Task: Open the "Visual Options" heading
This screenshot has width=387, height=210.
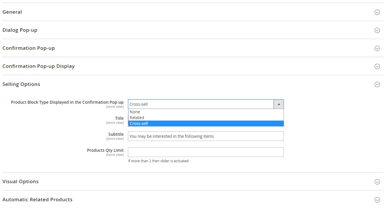Action: (x=20, y=182)
